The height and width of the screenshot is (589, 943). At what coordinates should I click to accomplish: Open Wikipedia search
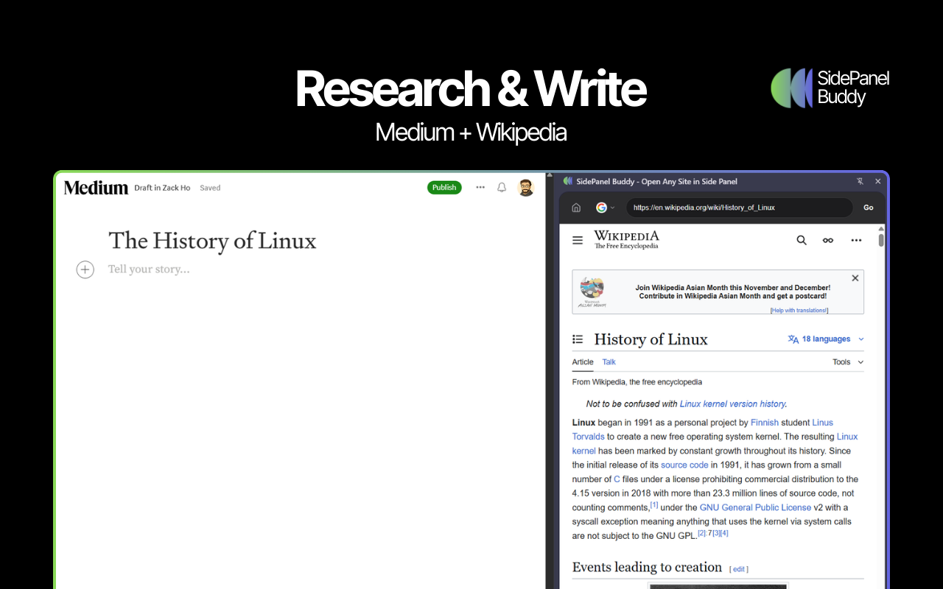click(x=802, y=240)
